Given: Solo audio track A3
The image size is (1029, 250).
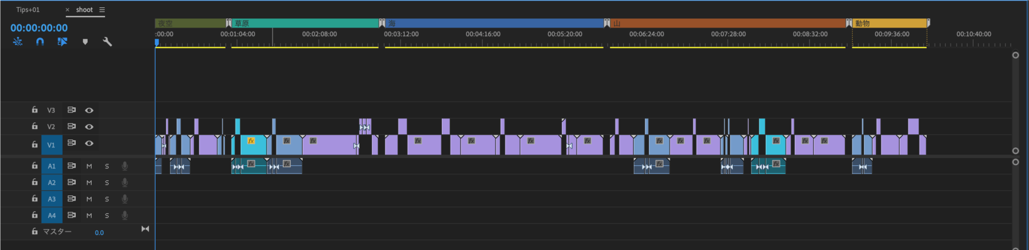Looking at the screenshot, I should click(107, 199).
